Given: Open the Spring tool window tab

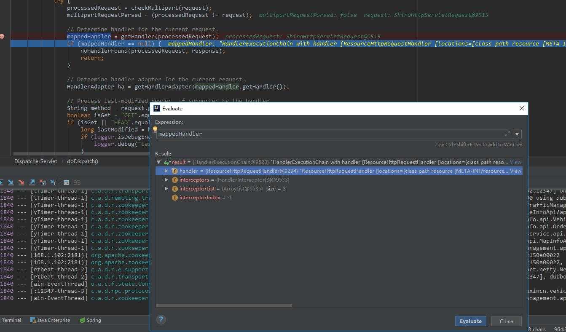Looking at the screenshot, I should pyautogui.click(x=90, y=320).
